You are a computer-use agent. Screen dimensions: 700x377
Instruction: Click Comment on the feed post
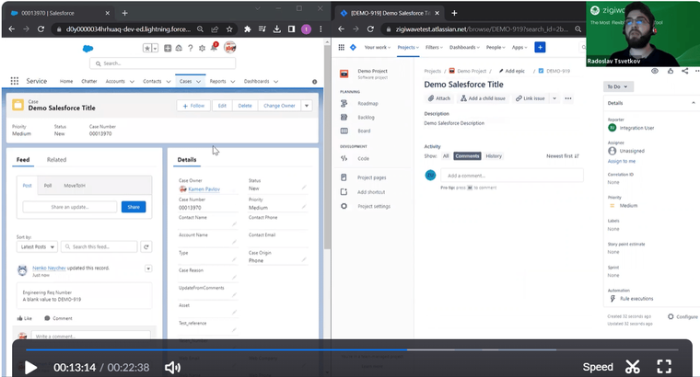[x=58, y=319]
